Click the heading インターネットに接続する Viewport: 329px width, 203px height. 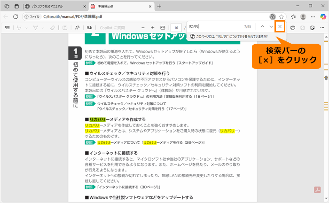pos(111,153)
